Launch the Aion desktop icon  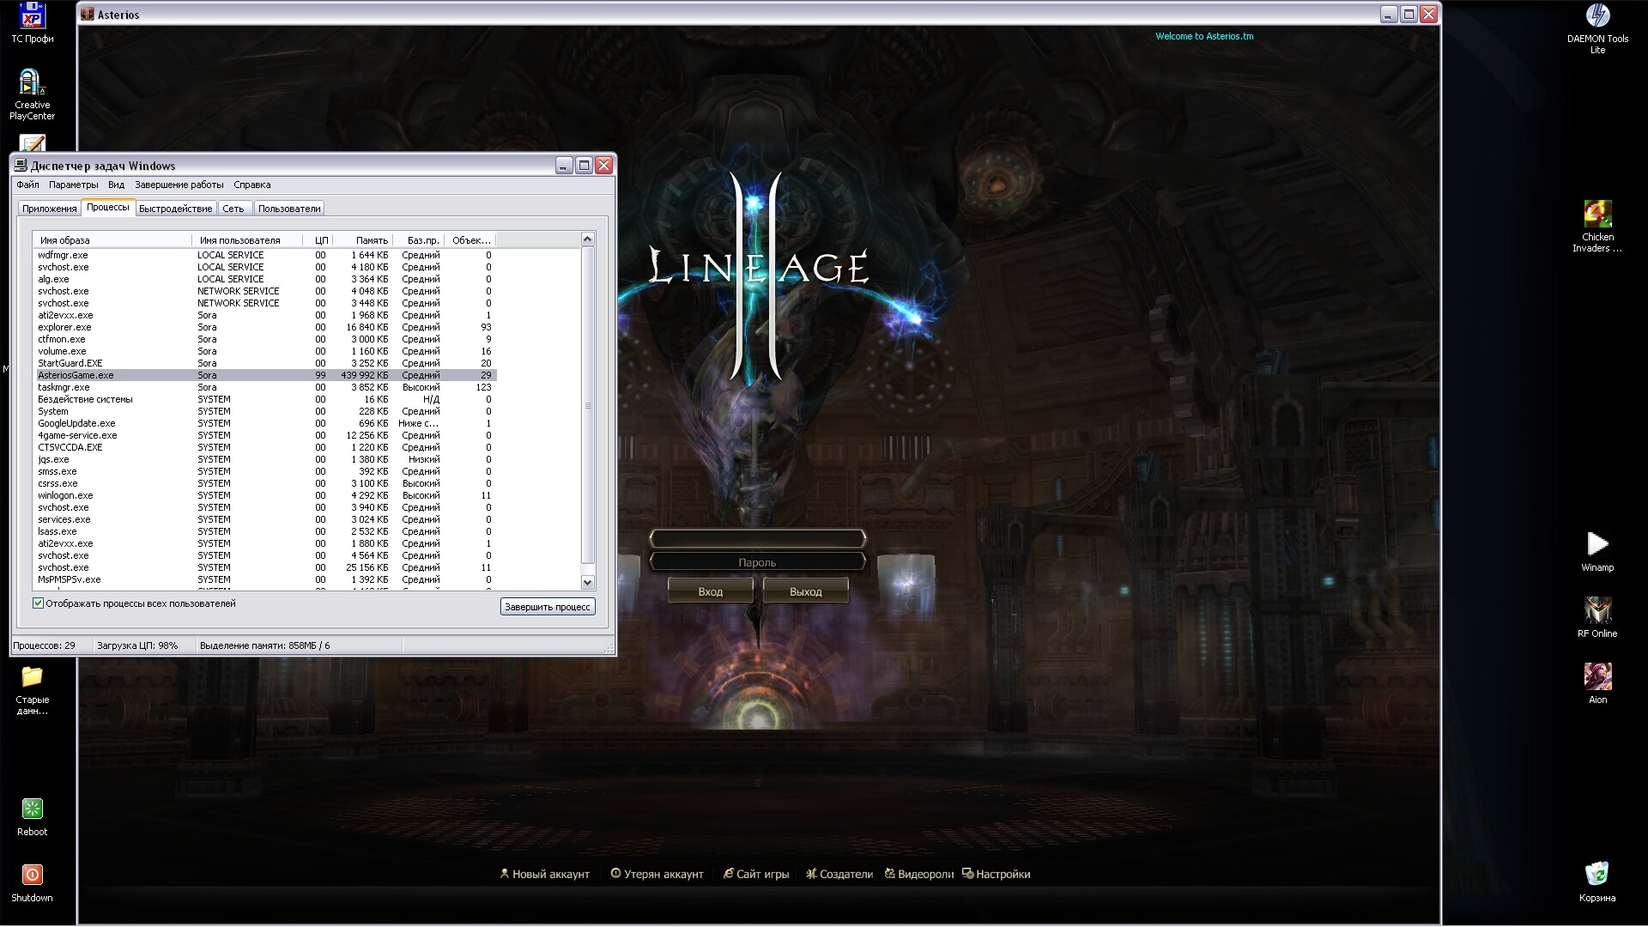pyautogui.click(x=1597, y=684)
